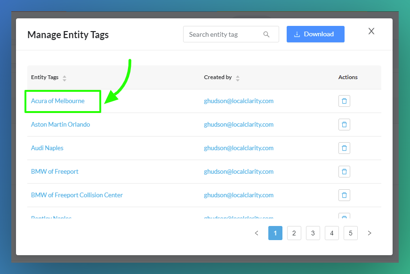This screenshot has width=410, height=274.
Task: Open the Aston Martin Orlando tag
Action: coord(60,124)
